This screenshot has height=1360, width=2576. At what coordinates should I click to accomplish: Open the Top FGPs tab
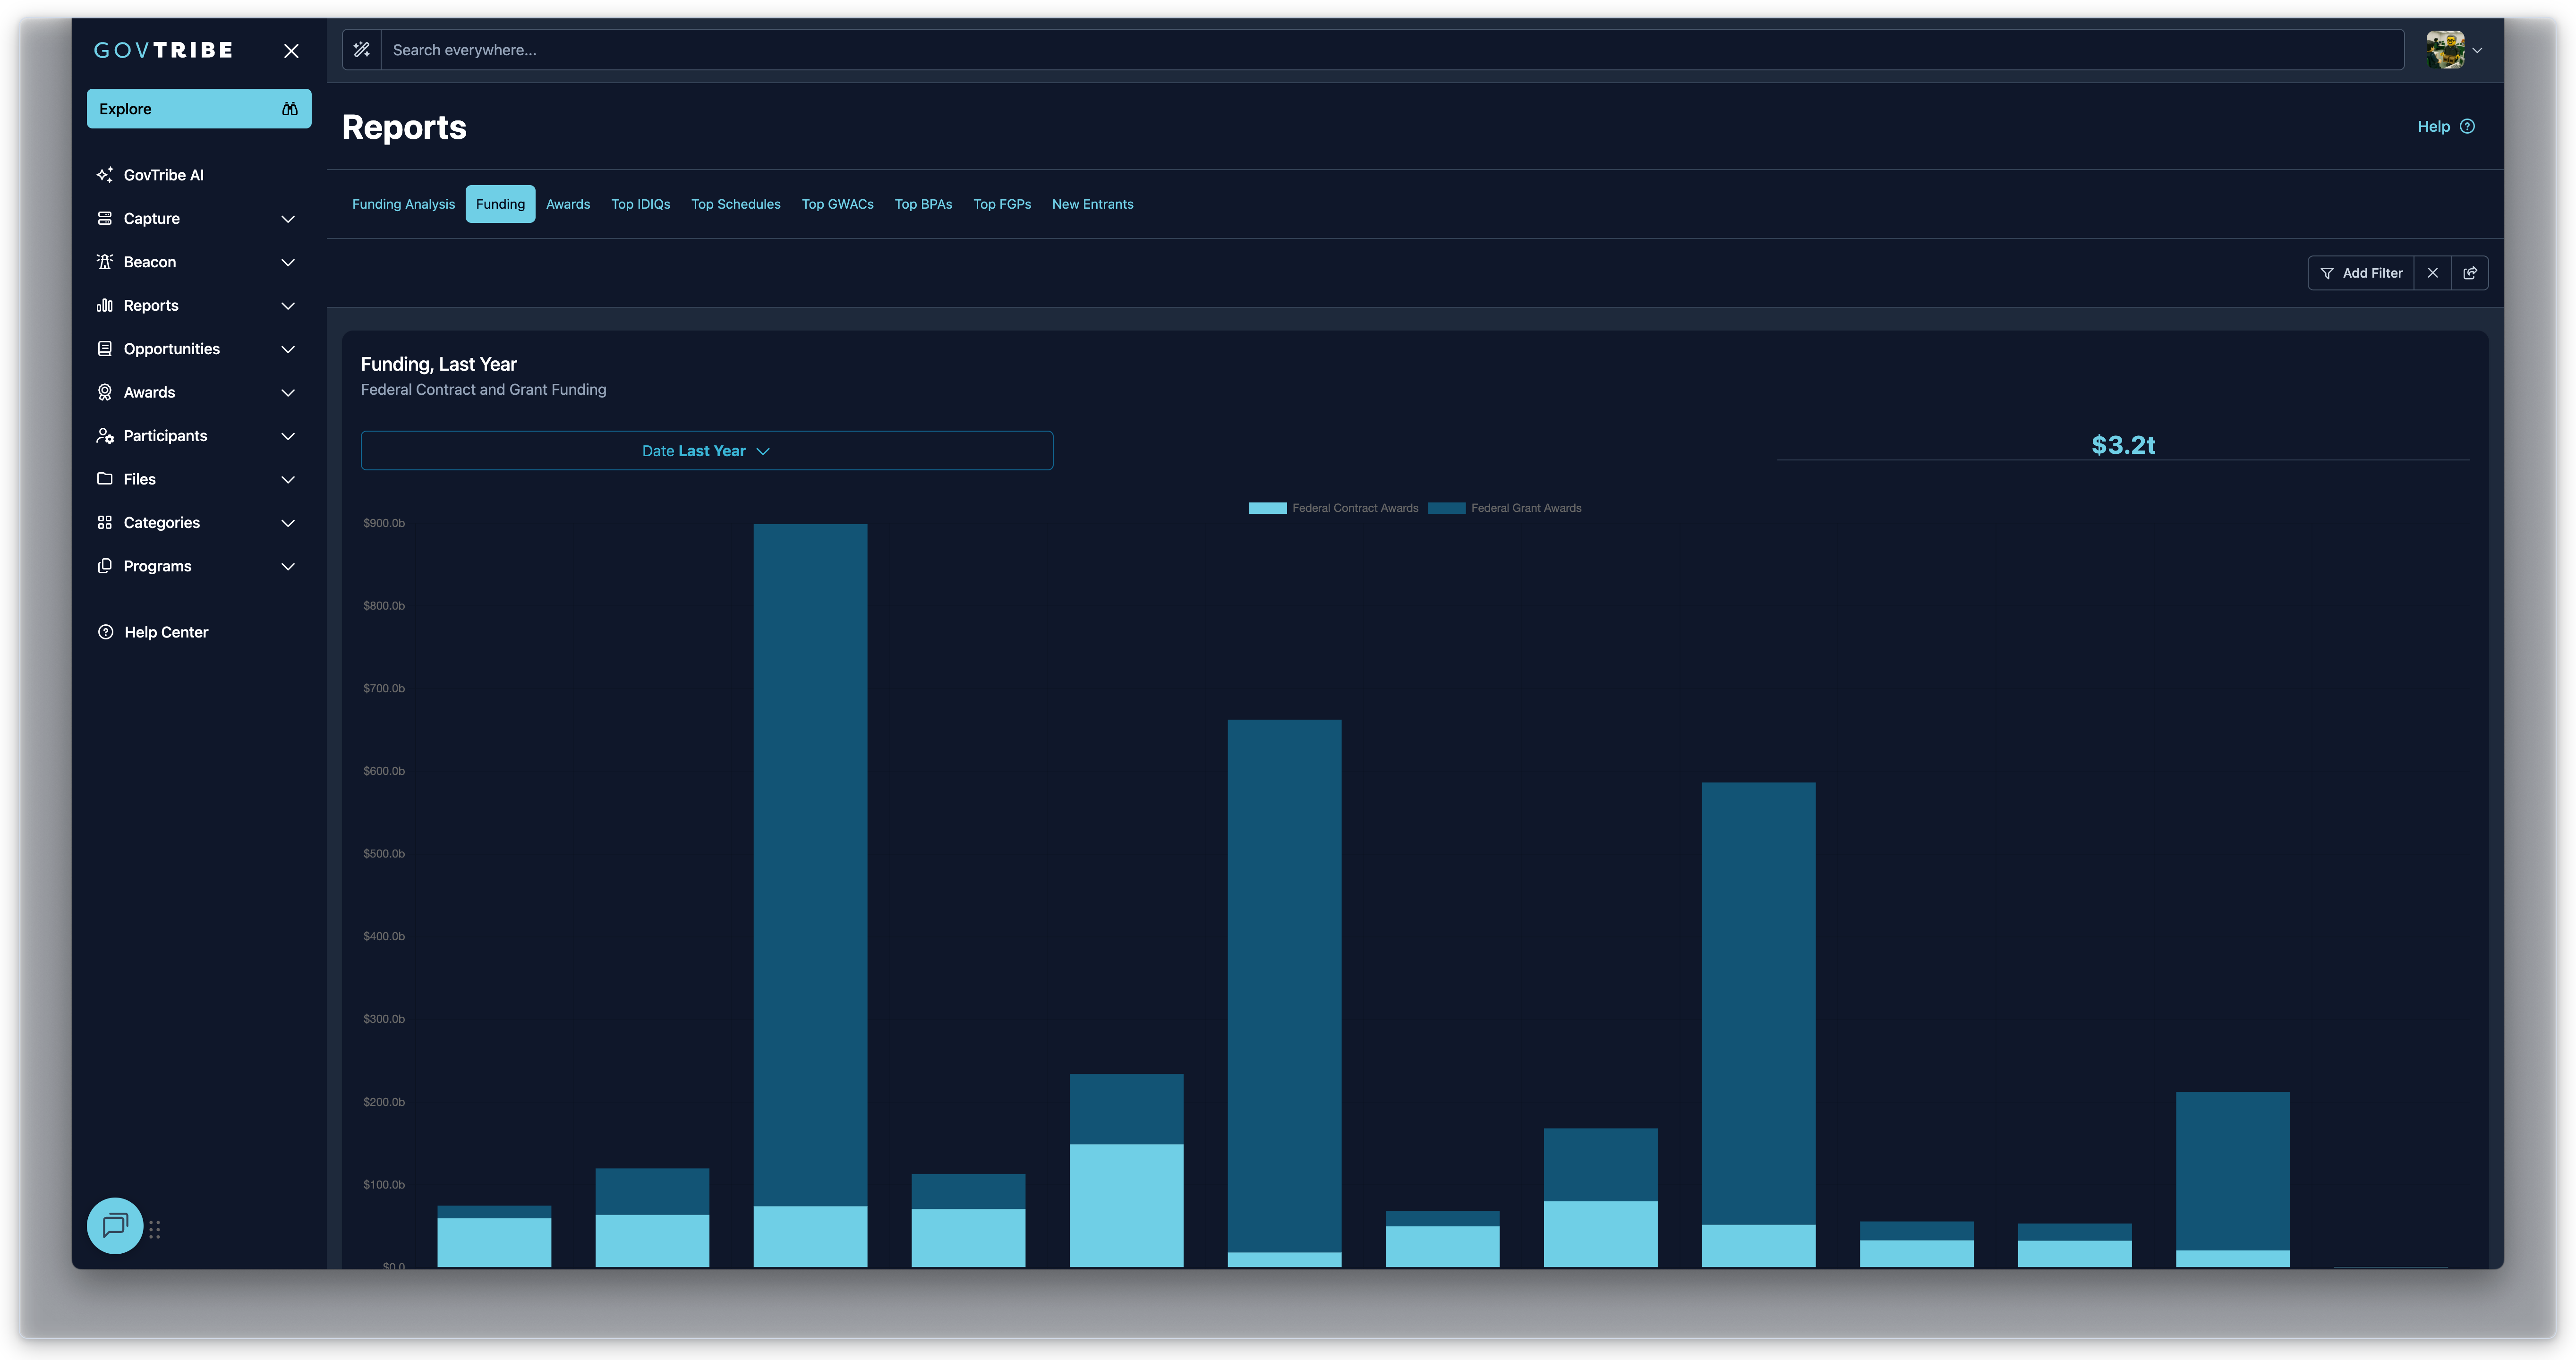(x=1002, y=204)
